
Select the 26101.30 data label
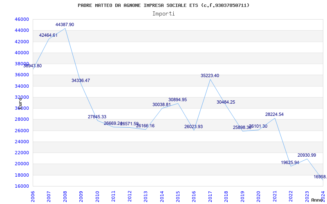pyautogui.click(x=258, y=126)
